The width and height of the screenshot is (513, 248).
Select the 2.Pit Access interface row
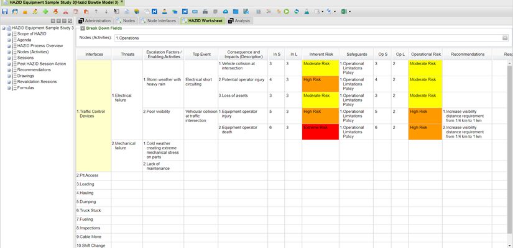(93, 175)
